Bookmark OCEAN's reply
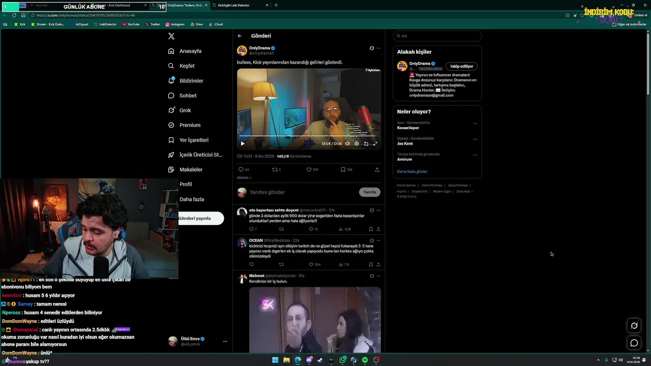The width and height of the screenshot is (651, 366). point(371,264)
